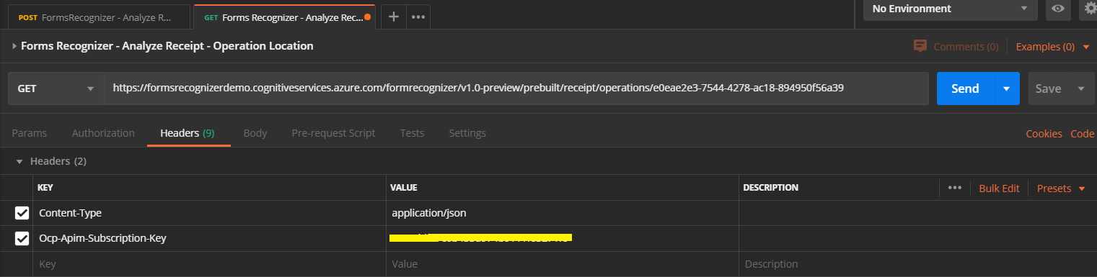The image size is (1097, 277).
Task: Open the Params tab
Action: click(30, 133)
